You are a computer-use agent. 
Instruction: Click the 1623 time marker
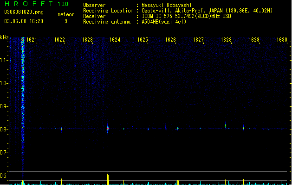[x=87, y=40]
